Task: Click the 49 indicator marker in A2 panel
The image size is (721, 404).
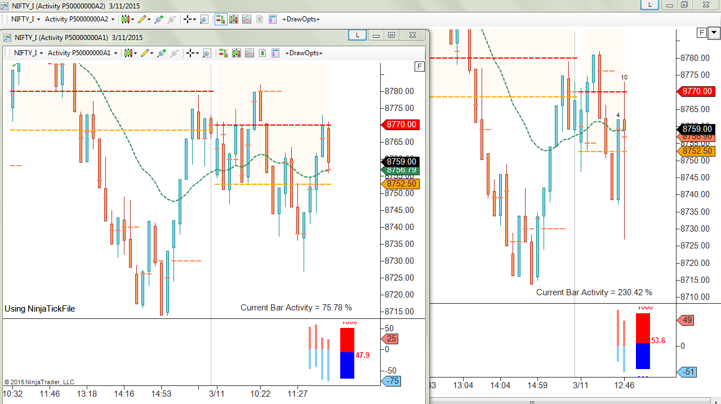Action: 686,320
